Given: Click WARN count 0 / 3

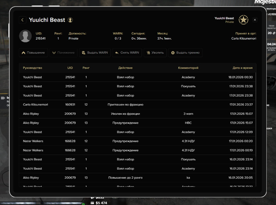Looking at the screenshot, I should (118, 38).
